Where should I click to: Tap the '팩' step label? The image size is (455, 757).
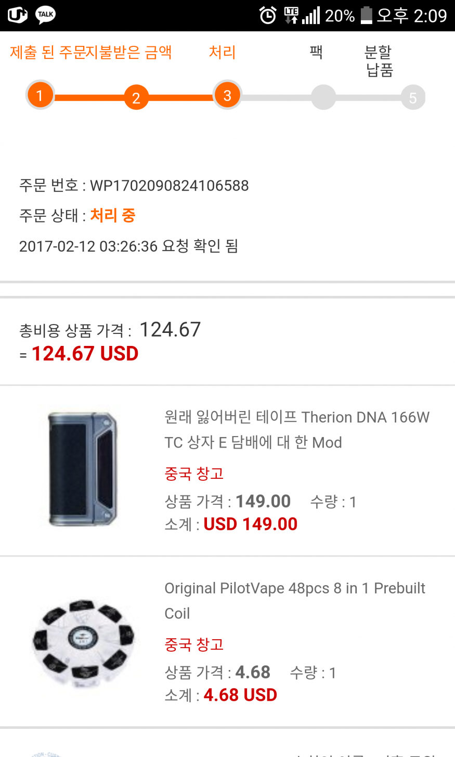click(316, 52)
